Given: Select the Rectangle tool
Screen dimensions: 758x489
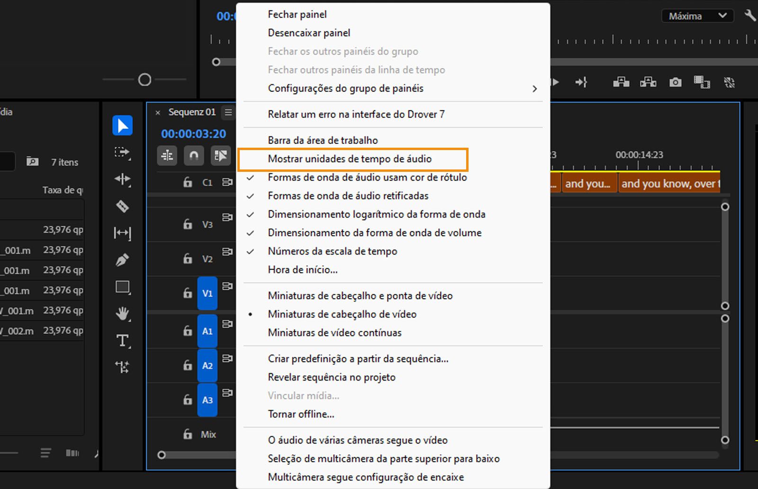Looking at the screenshot, I should click(x=122, y=287).
